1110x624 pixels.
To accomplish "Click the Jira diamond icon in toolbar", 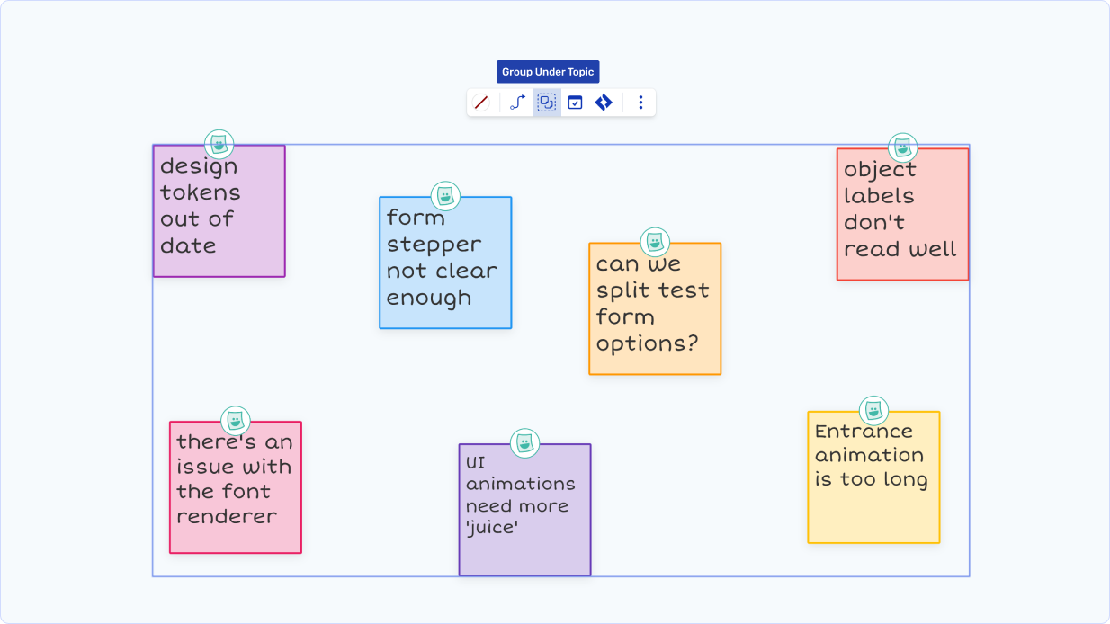I will tap(604, 103).
